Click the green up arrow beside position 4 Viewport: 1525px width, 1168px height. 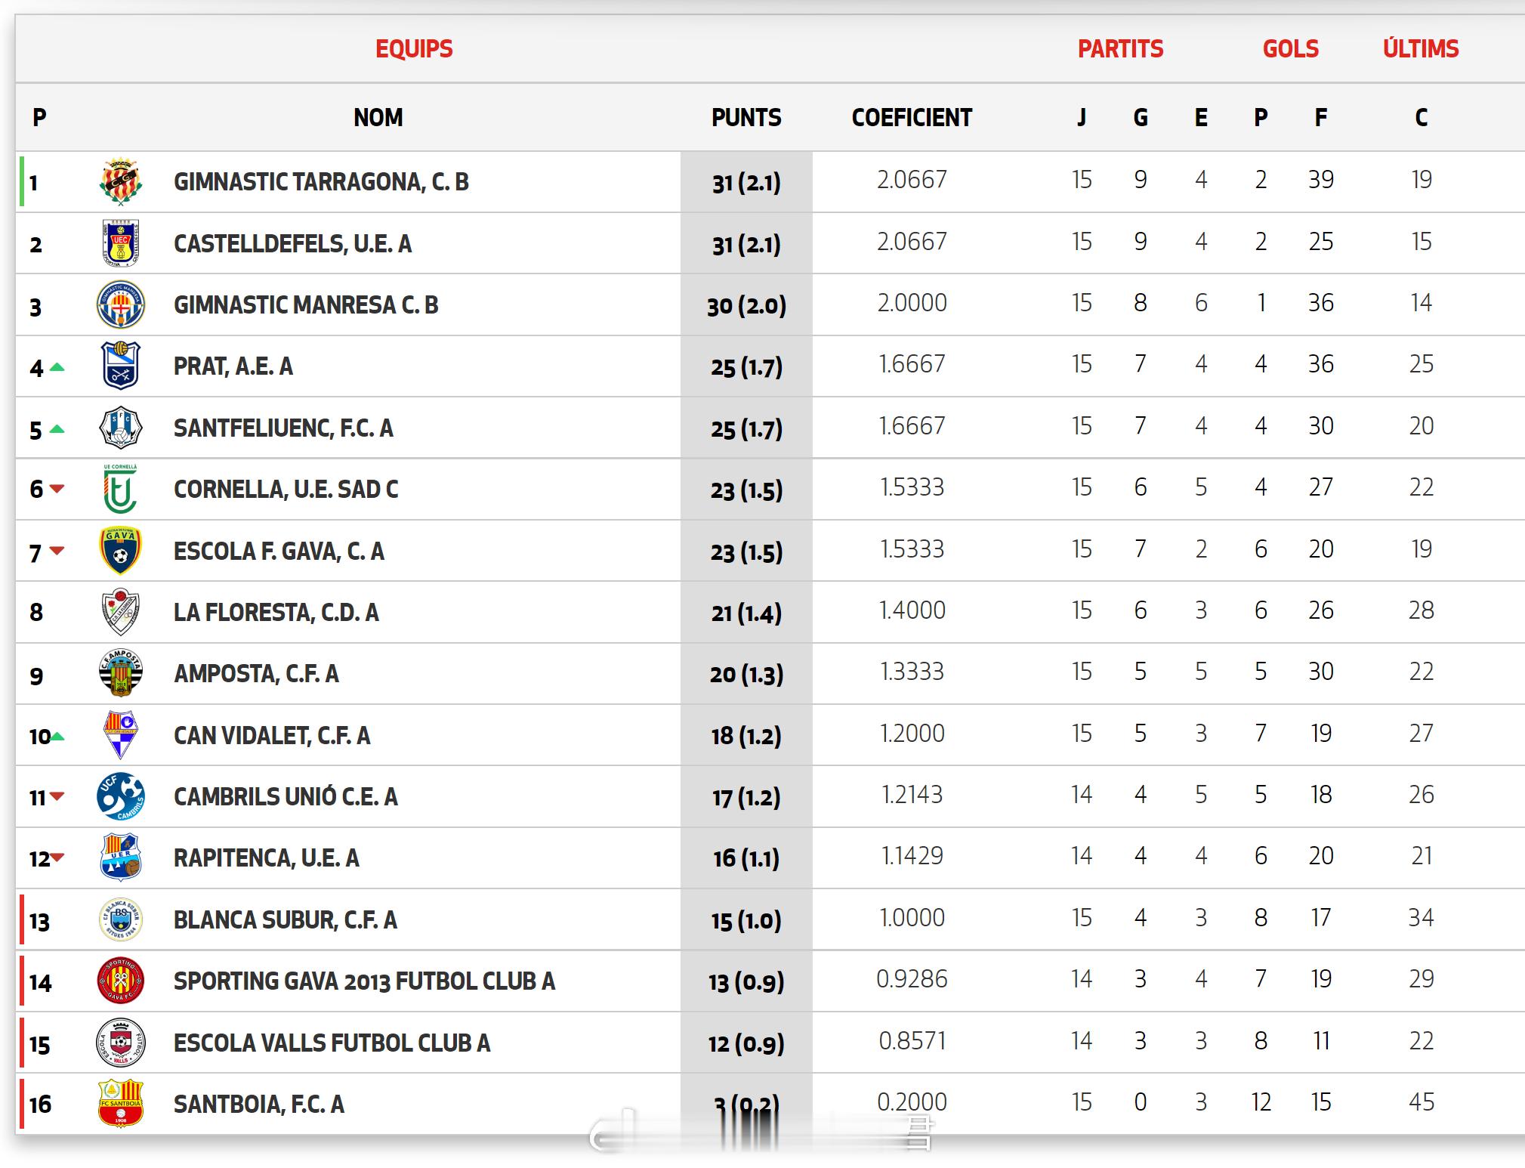(57, 368)
